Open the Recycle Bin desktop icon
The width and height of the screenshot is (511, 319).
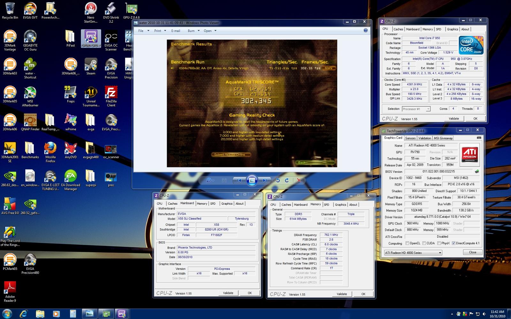coord(10,11)
